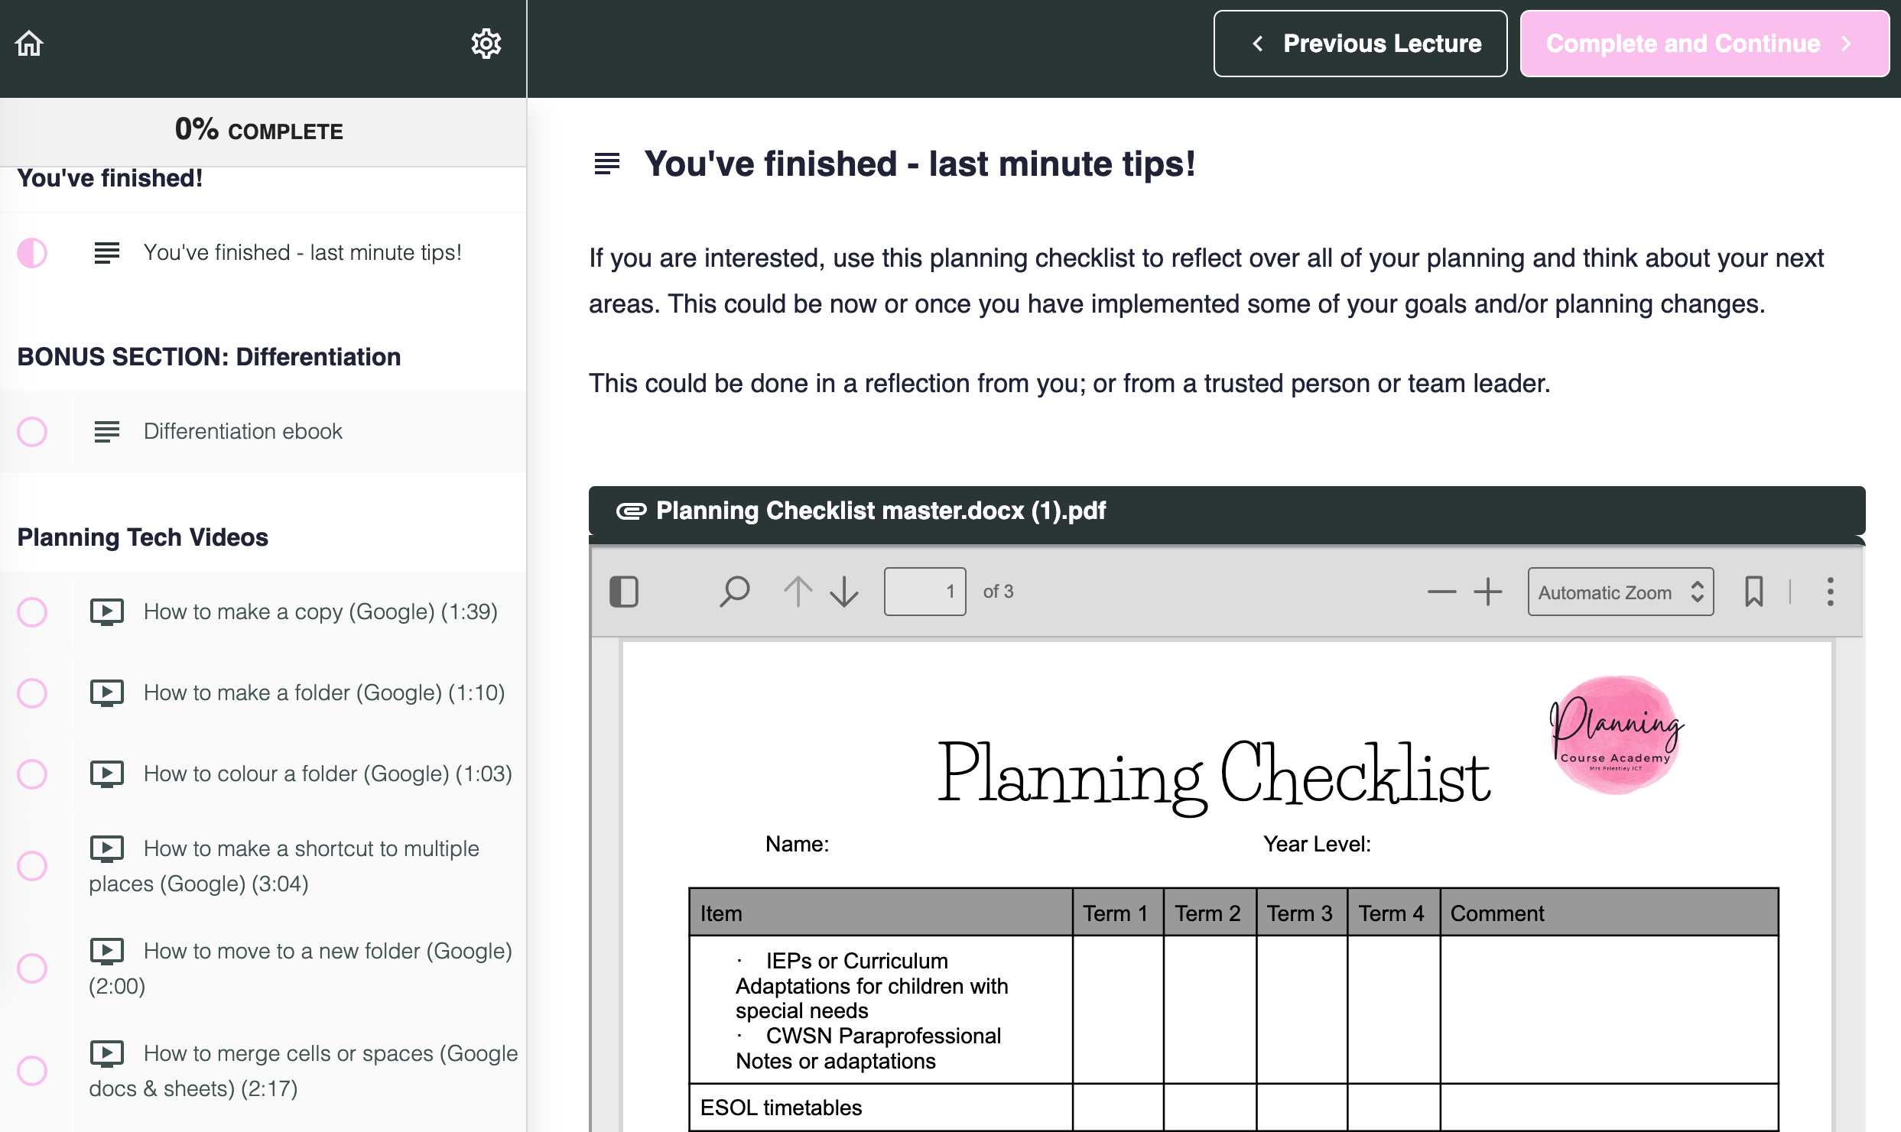Open How to move to a new folder video
Viewport: 1901px width, 1132px height.
301,968
